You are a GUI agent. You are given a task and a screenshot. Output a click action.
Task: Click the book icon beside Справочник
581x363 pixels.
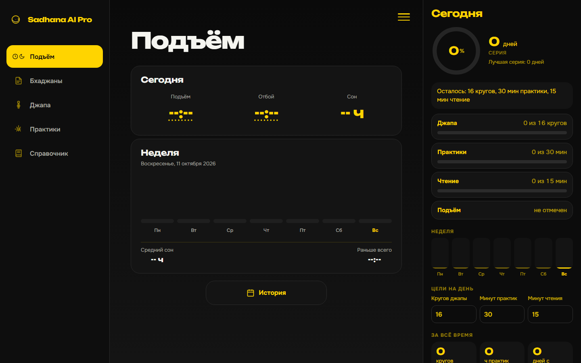click(x=19, y=153)
